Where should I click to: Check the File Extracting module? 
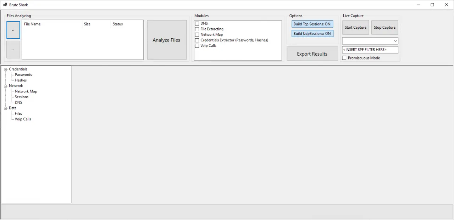click(x=197, y=29)
